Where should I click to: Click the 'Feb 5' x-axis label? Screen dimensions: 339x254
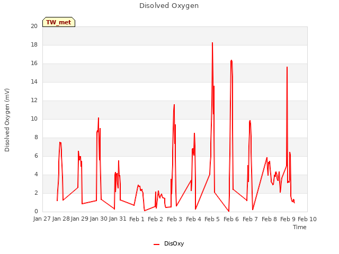click(212, 219)
